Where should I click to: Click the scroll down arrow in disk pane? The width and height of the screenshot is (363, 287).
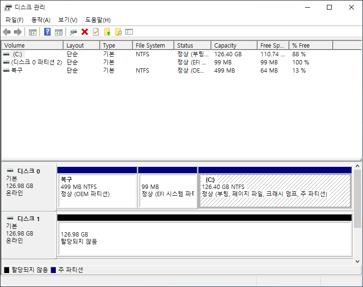click(x=357, y=262)
